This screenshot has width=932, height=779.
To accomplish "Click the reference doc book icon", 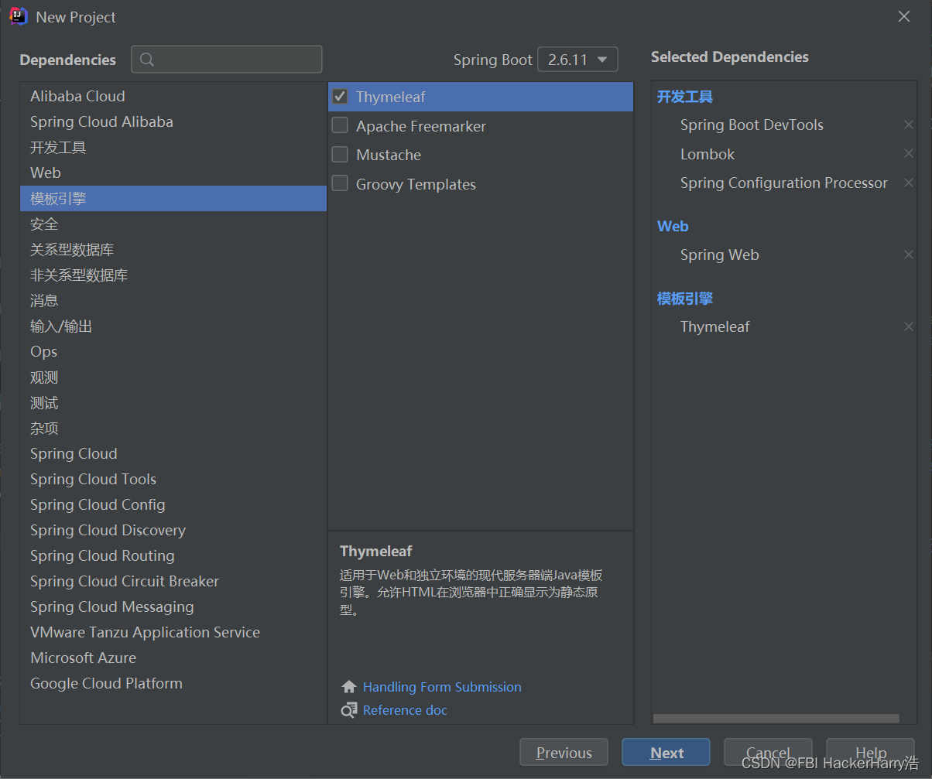I will [x=349, y=710].
